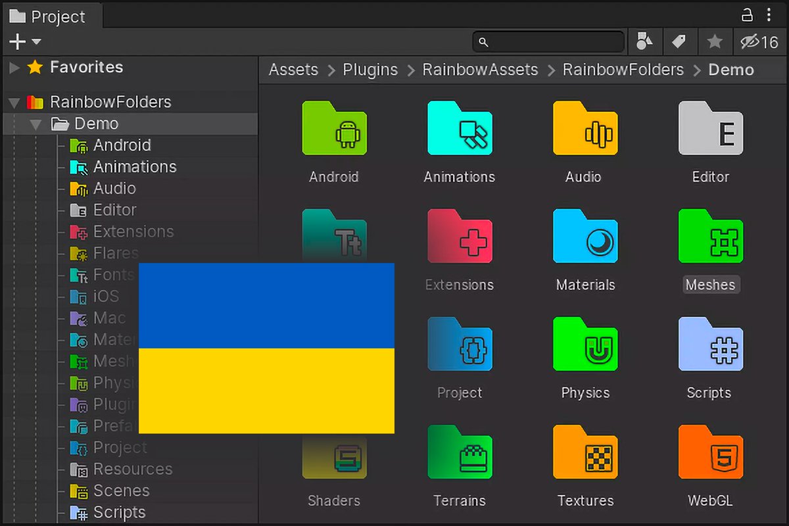Select the Editor row in the left tree
This screenshot has width=789, height=526.
[x=130, y=210]
